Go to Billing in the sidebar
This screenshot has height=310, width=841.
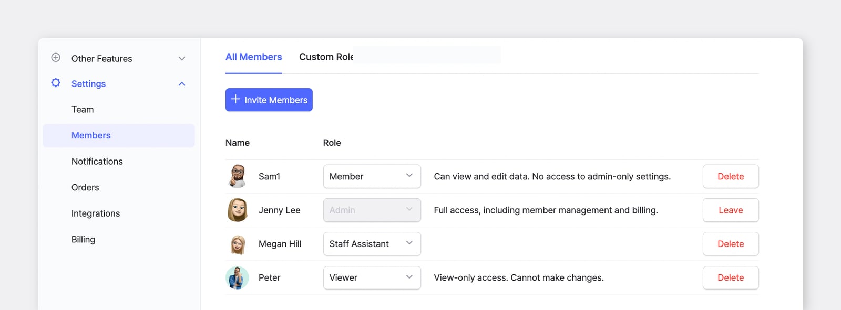83,240
